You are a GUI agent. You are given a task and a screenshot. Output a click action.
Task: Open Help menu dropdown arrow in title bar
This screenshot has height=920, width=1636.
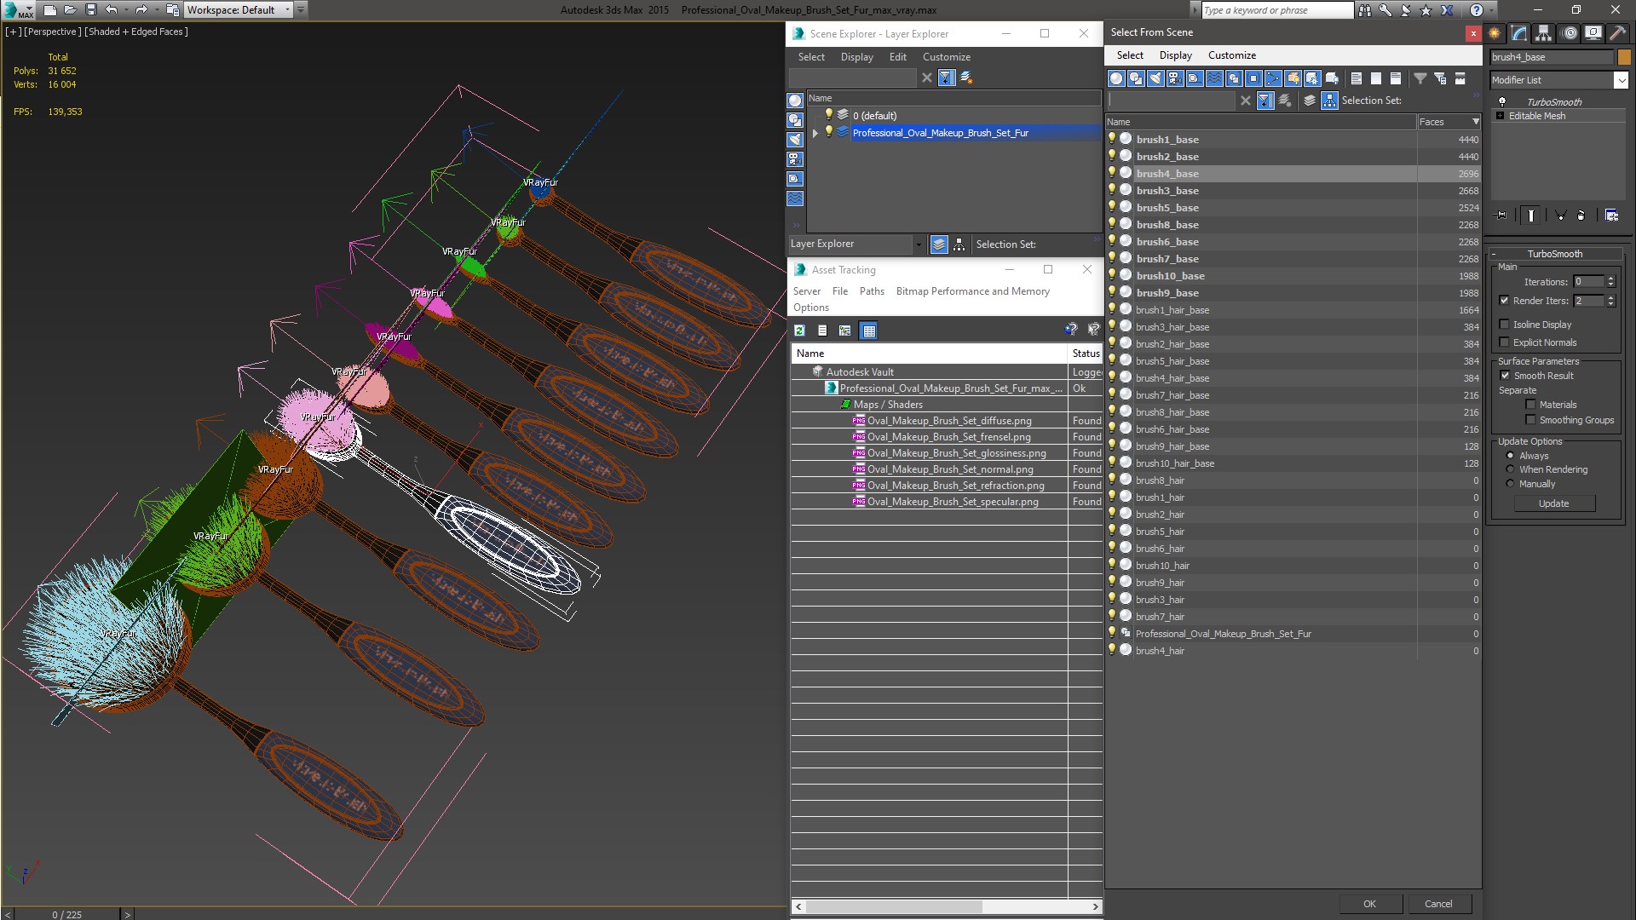coord(1491,10)
